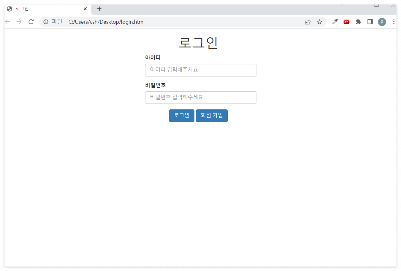Toggle the browser side panel
Screen dimensions: 401x271
(x=370, y=22)
